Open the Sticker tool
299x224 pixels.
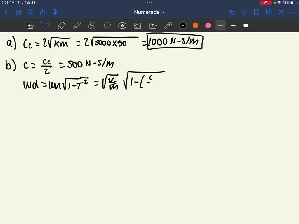122,26
